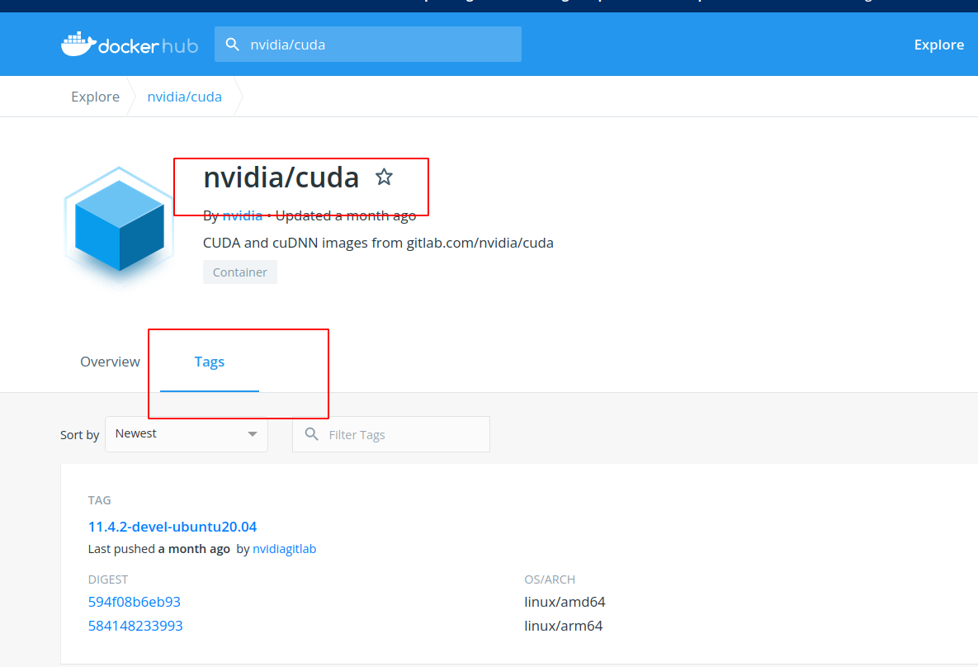Screen dimensions: 978x667
Task: Click the TAG heading label
Action: point(99,500)
